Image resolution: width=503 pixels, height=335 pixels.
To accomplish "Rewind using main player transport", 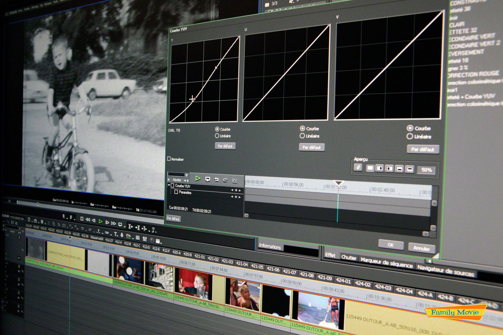I will (x=88, y=220).
